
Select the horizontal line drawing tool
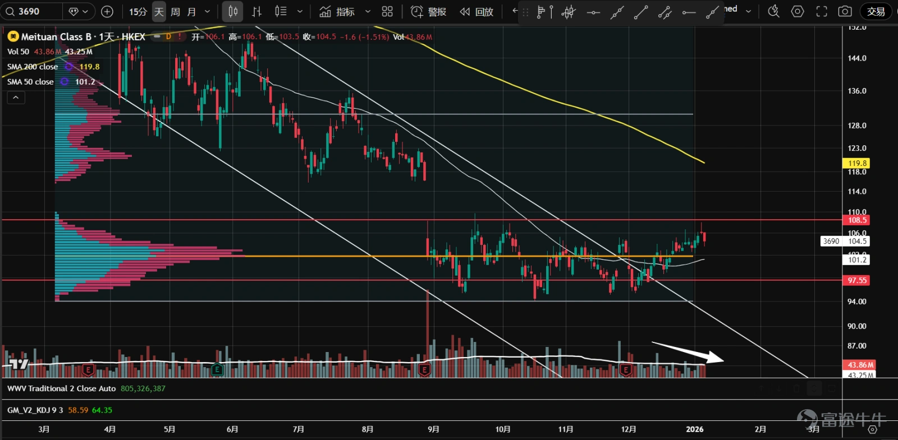coord(593,12)
